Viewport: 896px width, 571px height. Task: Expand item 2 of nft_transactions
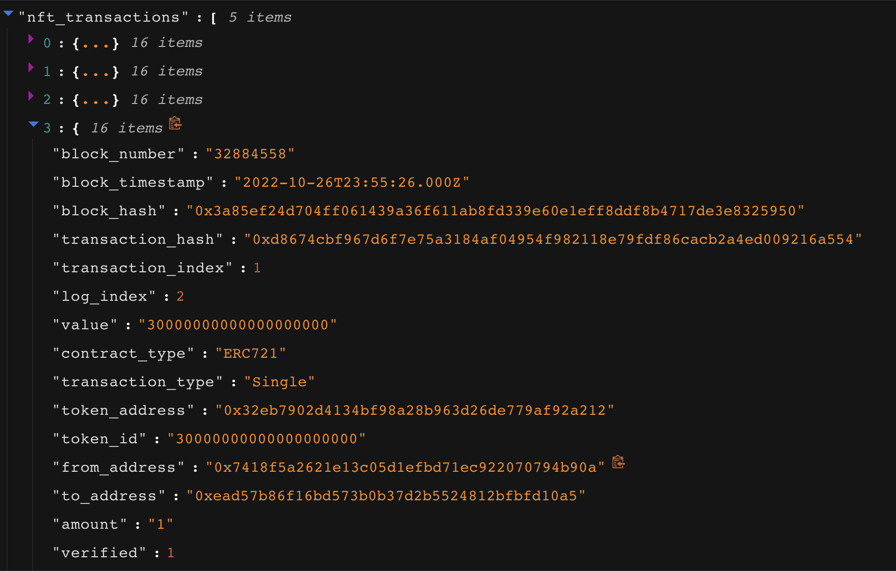click(x=31, y=96)
